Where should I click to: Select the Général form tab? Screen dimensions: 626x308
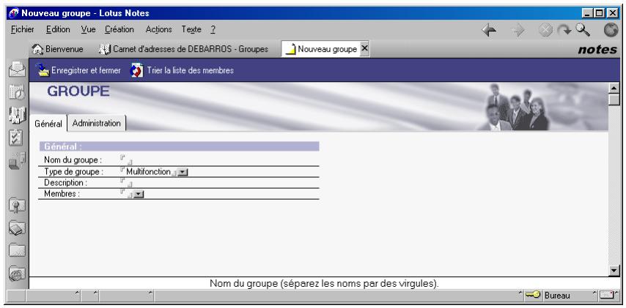(48, 124)
